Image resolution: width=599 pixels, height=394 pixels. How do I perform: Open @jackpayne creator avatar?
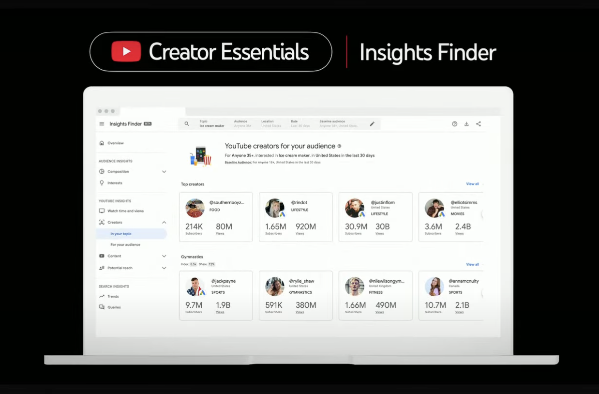[195, 287]
